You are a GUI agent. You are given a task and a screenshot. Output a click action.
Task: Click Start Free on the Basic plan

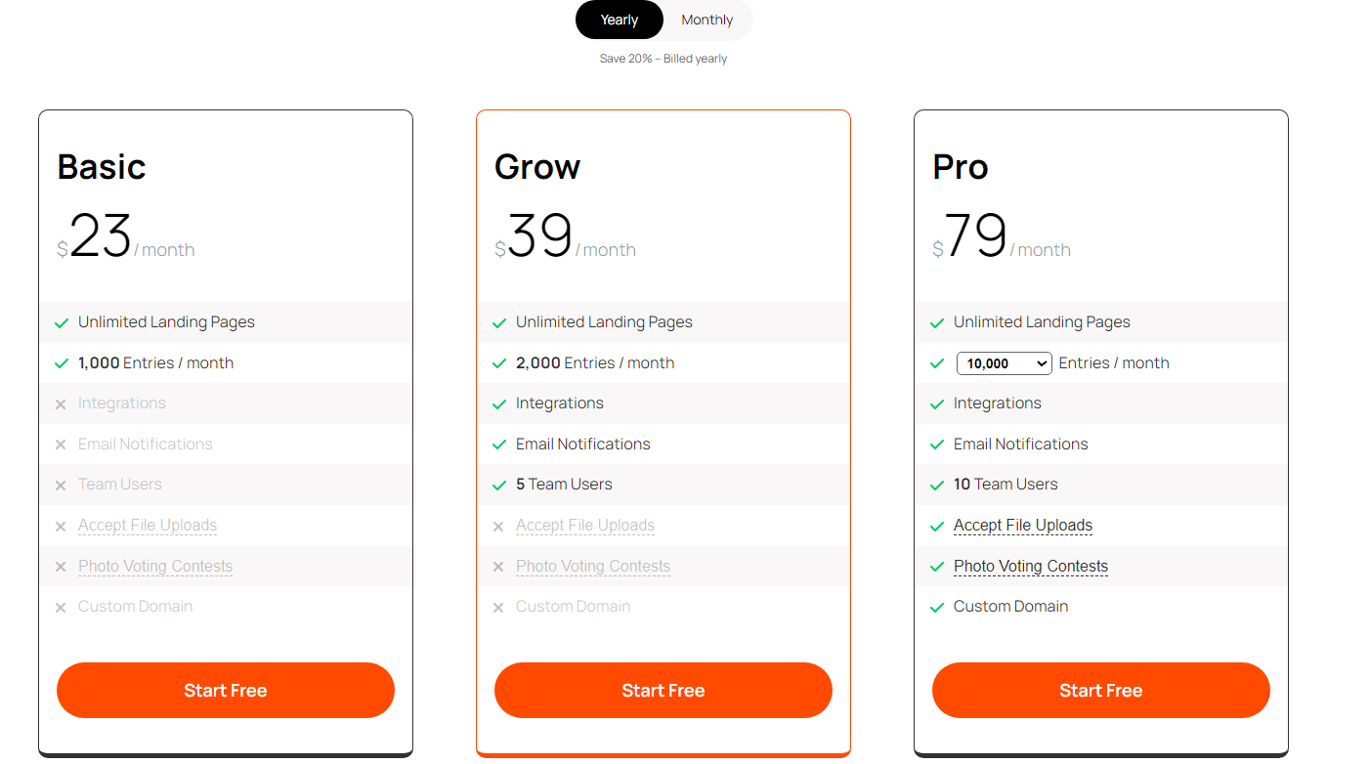click(225, 690)
